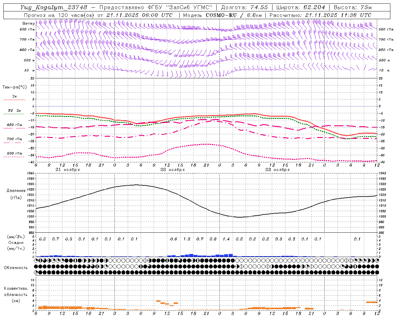Click the '(км)' unit under convective cloudiness
Image resolution: width=395 pixels, height=316 pixels.
pos(16,301)
